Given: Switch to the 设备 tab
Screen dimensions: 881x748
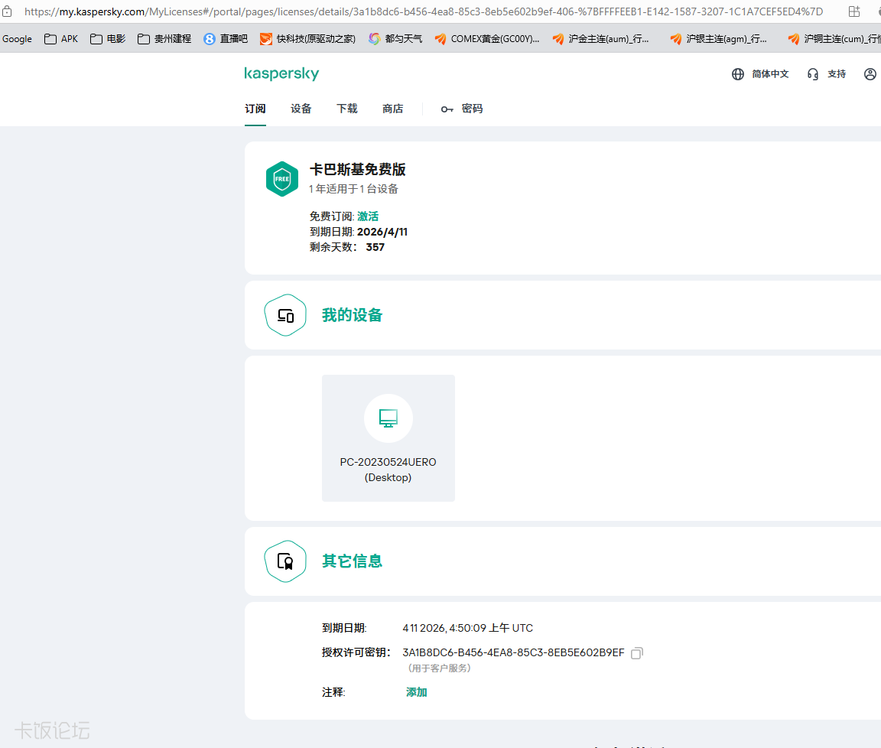Looking at the screenshot, I should [x=301, y=109].
